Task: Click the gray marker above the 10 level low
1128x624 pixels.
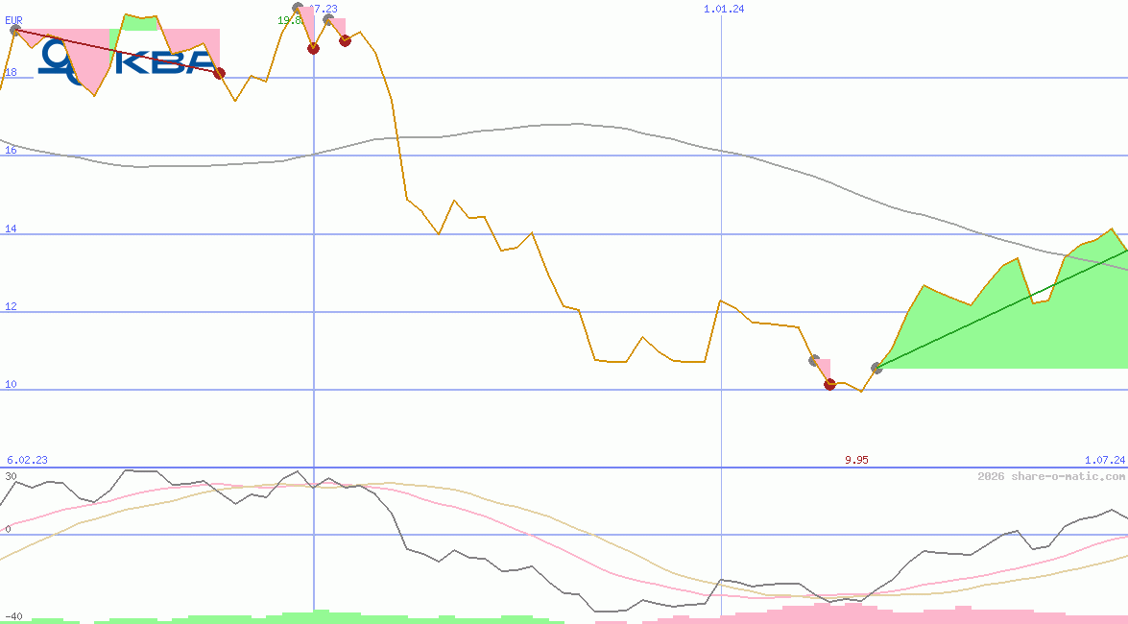Action: tap(814, 361)
